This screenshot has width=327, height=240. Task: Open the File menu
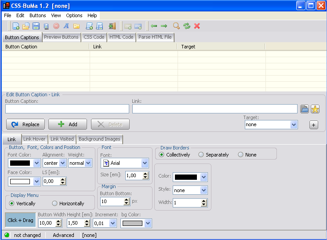coord(8,15)
